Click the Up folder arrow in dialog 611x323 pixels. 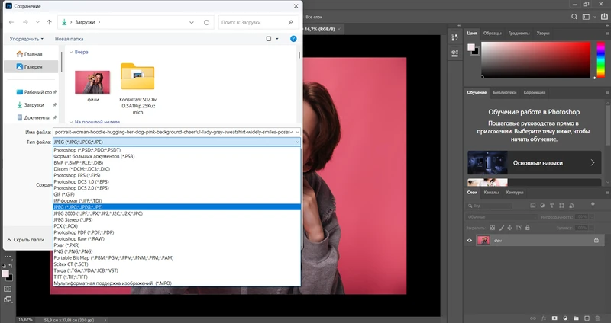(50, 23)
